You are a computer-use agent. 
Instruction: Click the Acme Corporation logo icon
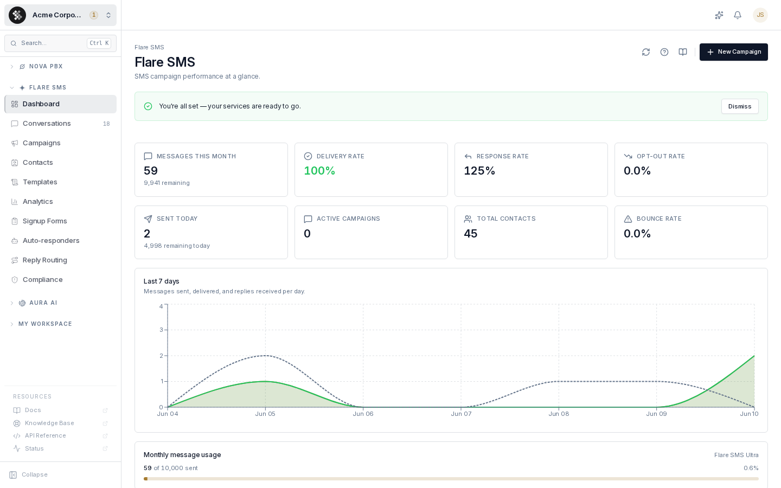click(17, 15)
